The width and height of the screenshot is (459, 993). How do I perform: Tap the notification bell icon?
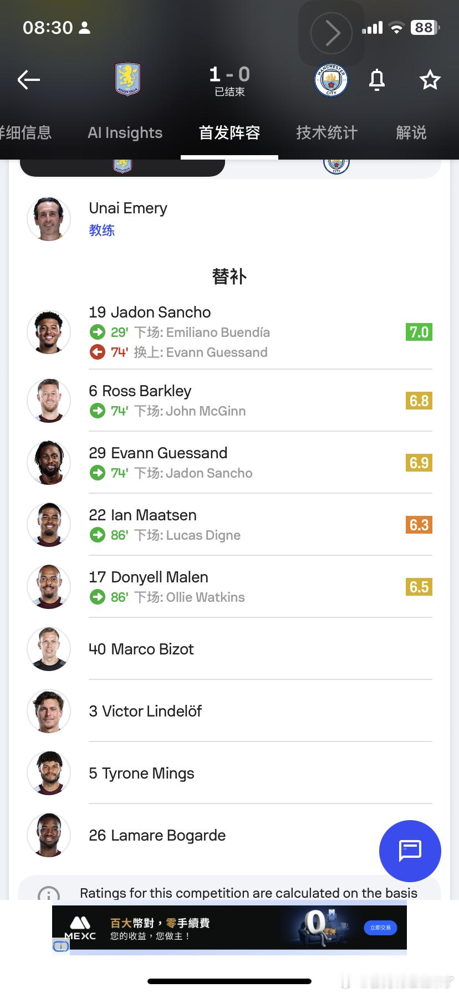click(x=377, y=80)
